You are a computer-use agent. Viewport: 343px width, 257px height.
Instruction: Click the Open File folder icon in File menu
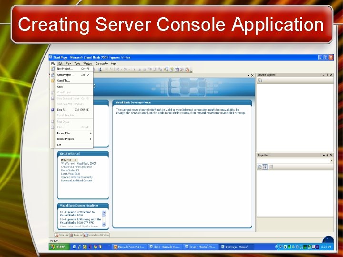pyautogui.click(x=53, y=80)
